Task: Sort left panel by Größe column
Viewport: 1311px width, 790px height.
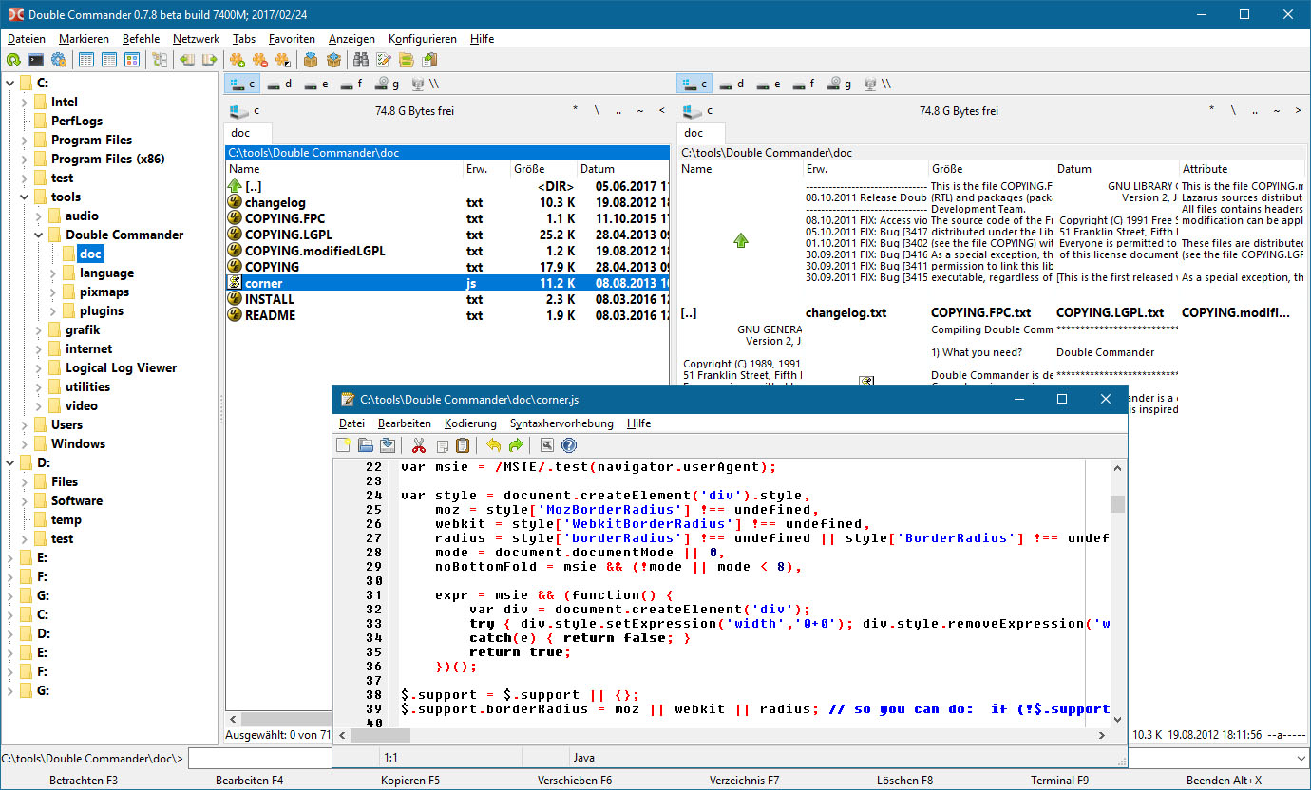Action: point(541,169)
